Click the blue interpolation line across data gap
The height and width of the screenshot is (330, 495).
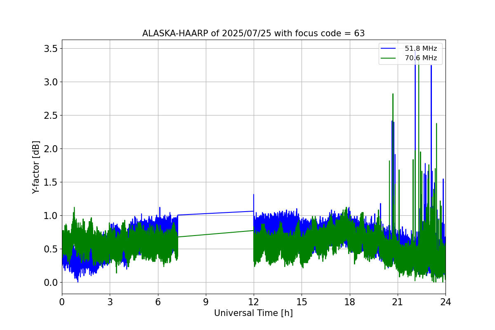coord(216,213)
